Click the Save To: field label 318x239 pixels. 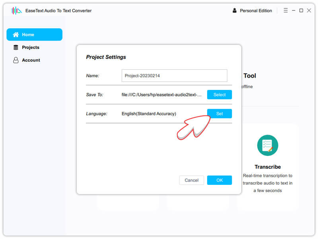pyautogui.click(x=95, y=95)
